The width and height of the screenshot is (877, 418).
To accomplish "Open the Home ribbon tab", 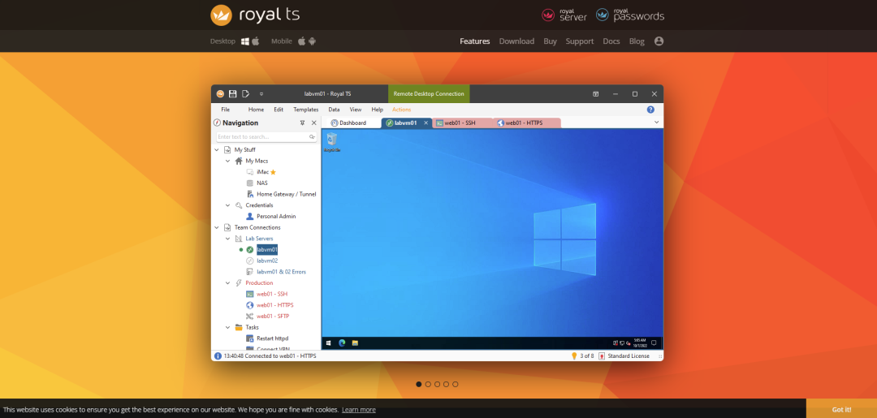I will [256, 110].
